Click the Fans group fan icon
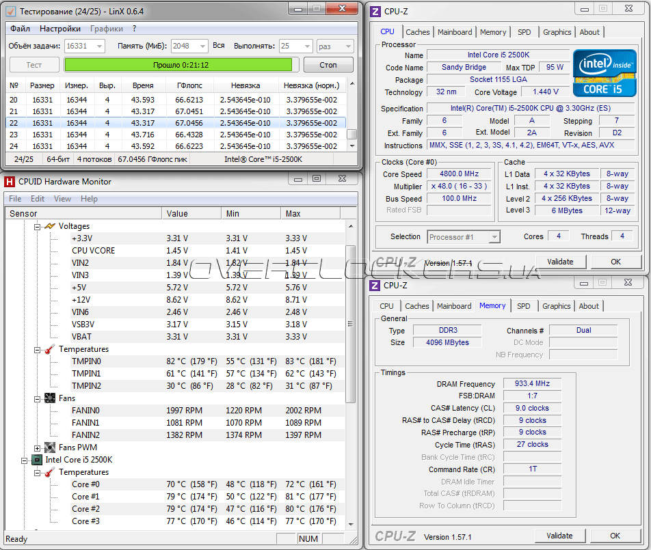The height and width of the screenshot is (550, 651). pyautogui.click(x=49, y=398)
